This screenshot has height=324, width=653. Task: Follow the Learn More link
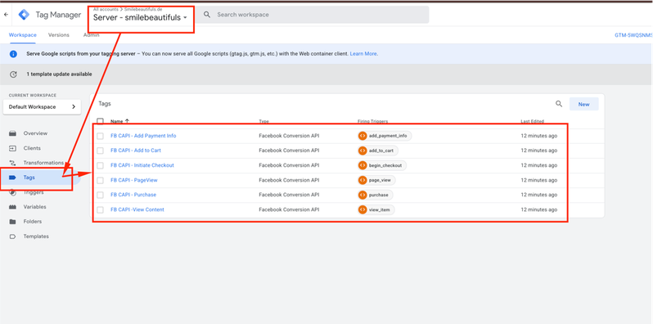tap(363, 54)
